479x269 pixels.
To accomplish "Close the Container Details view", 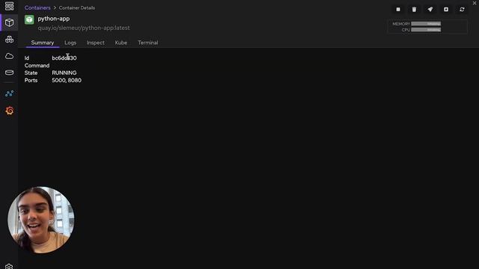I will tap(475, 3).
